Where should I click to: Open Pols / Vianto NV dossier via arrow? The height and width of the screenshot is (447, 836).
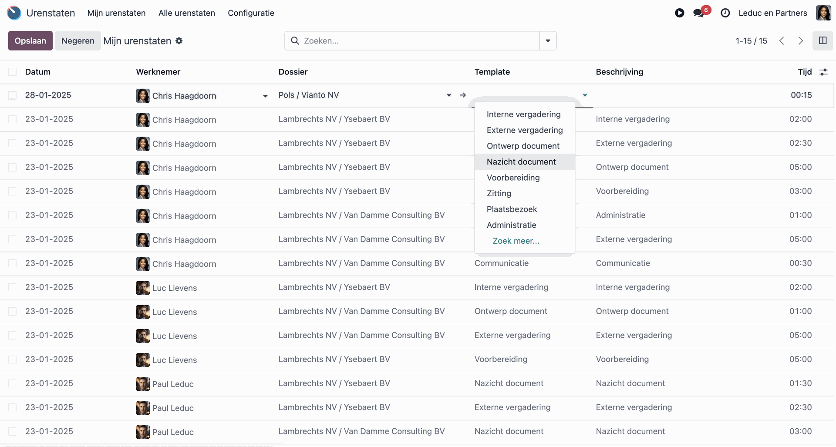(x=463, y=95)
